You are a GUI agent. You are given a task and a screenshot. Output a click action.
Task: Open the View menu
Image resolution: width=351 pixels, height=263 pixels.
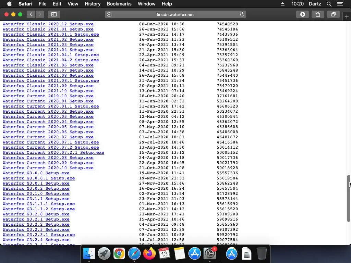click(x=73, y=4)
